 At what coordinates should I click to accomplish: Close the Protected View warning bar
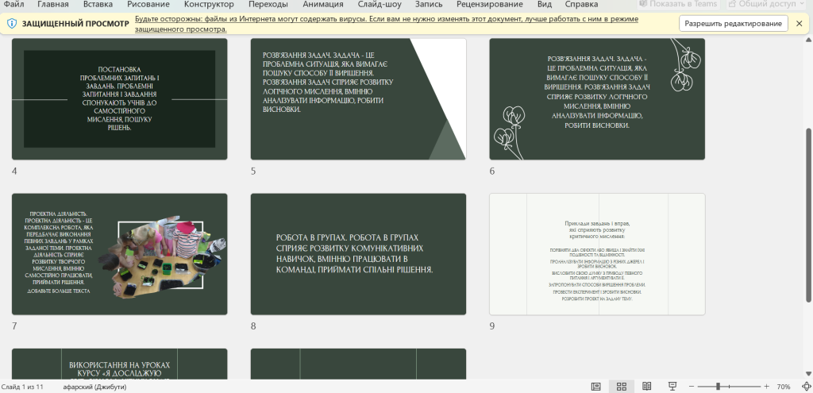pos(799,24)
